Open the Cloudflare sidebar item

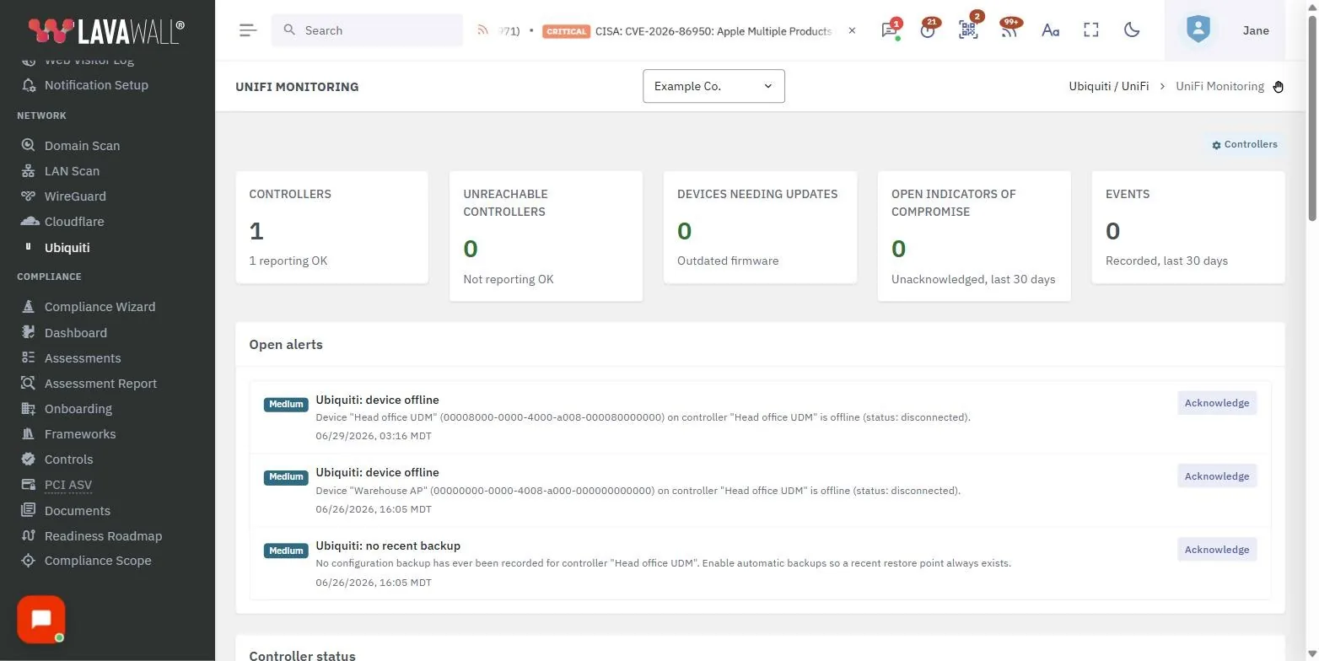(x=74, y=221)
